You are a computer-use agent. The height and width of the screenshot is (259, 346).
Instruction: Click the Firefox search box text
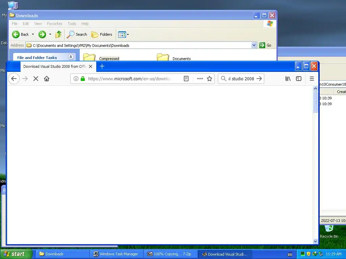coord(241,79)
